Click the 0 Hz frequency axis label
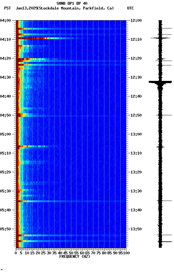The width and height of the screenshot is (174, 273). pyautogui.click(x=16, y=253)
